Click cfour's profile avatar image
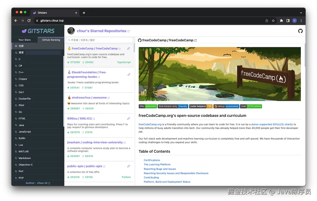317x201 pixels. [71, 31]
